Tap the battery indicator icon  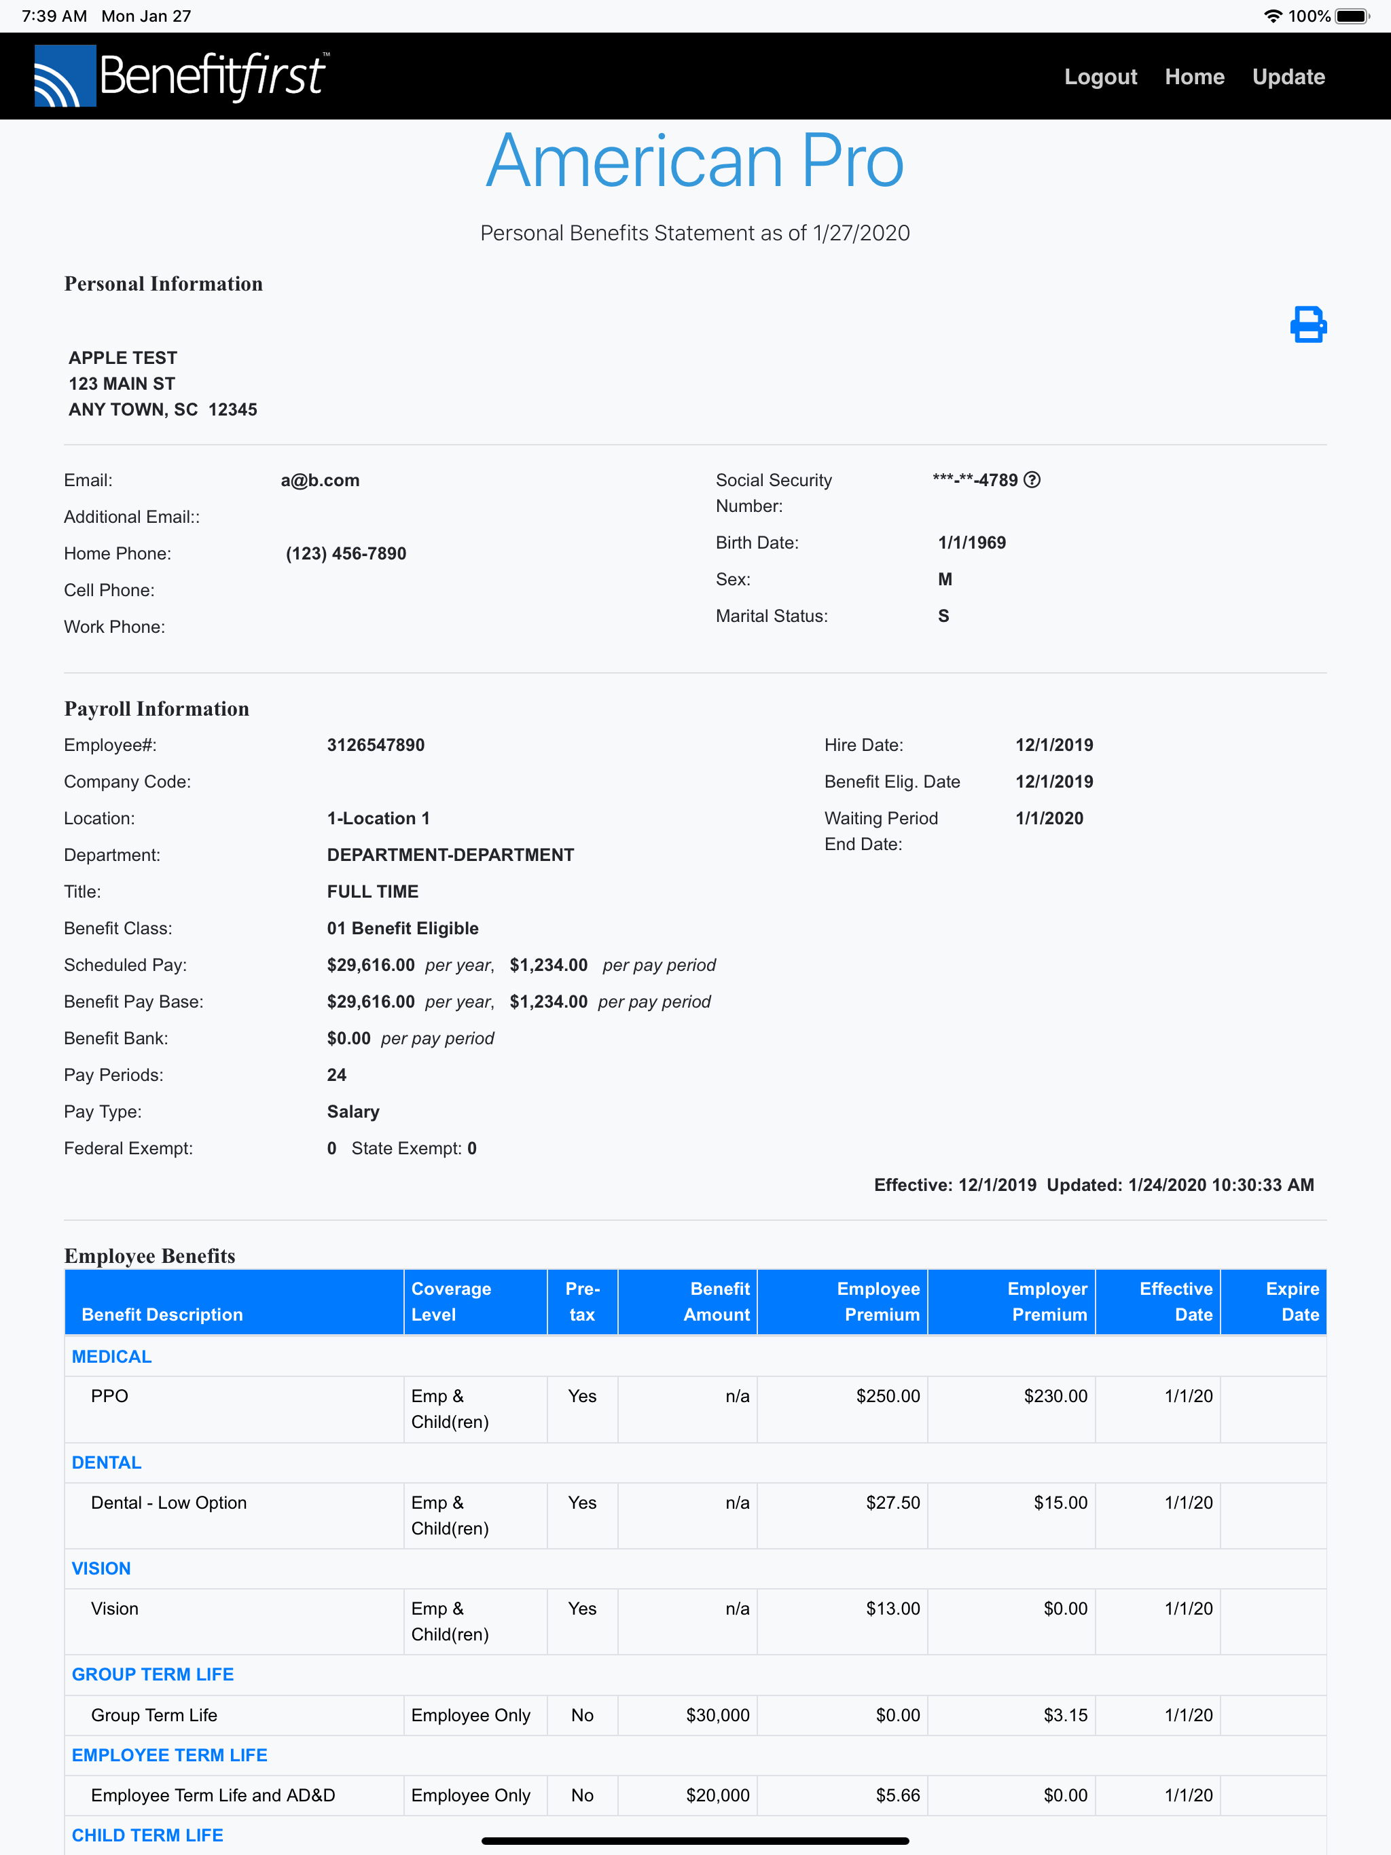(x=1352, y=16)
